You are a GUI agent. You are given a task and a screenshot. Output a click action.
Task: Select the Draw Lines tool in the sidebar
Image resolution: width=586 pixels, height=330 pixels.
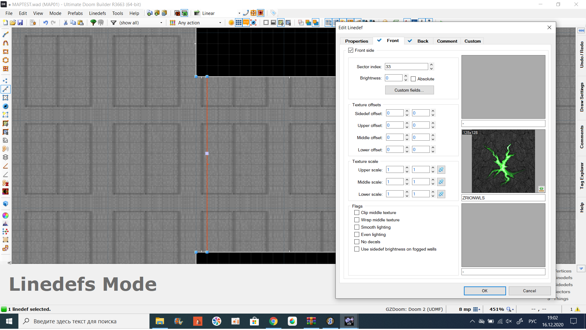(5, 34)
